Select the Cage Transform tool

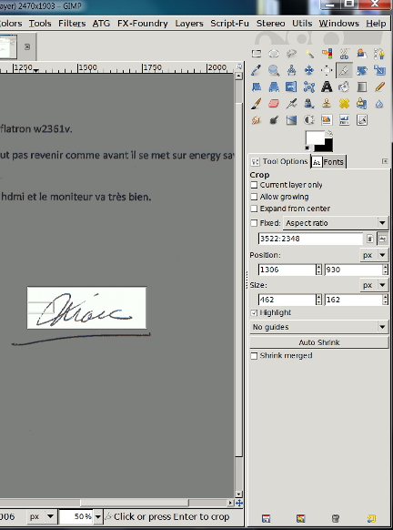pyautogui.click(x=309, y=87)
